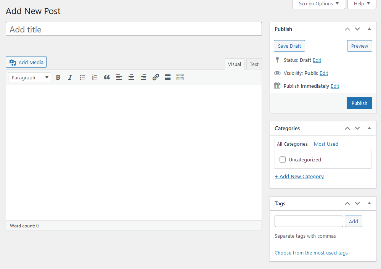Insert a numbered list
Image resolution: width=381 pixels, height=269 pixels.
95,77
